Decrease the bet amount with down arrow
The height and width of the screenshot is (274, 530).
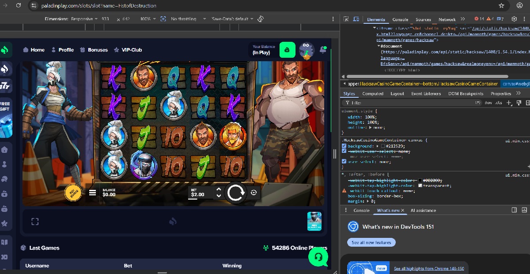point(218,195)
